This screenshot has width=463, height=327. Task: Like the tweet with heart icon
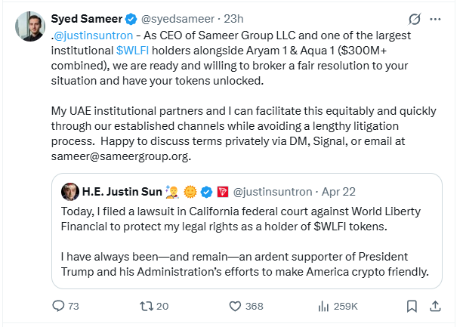[x=236, y=306]
